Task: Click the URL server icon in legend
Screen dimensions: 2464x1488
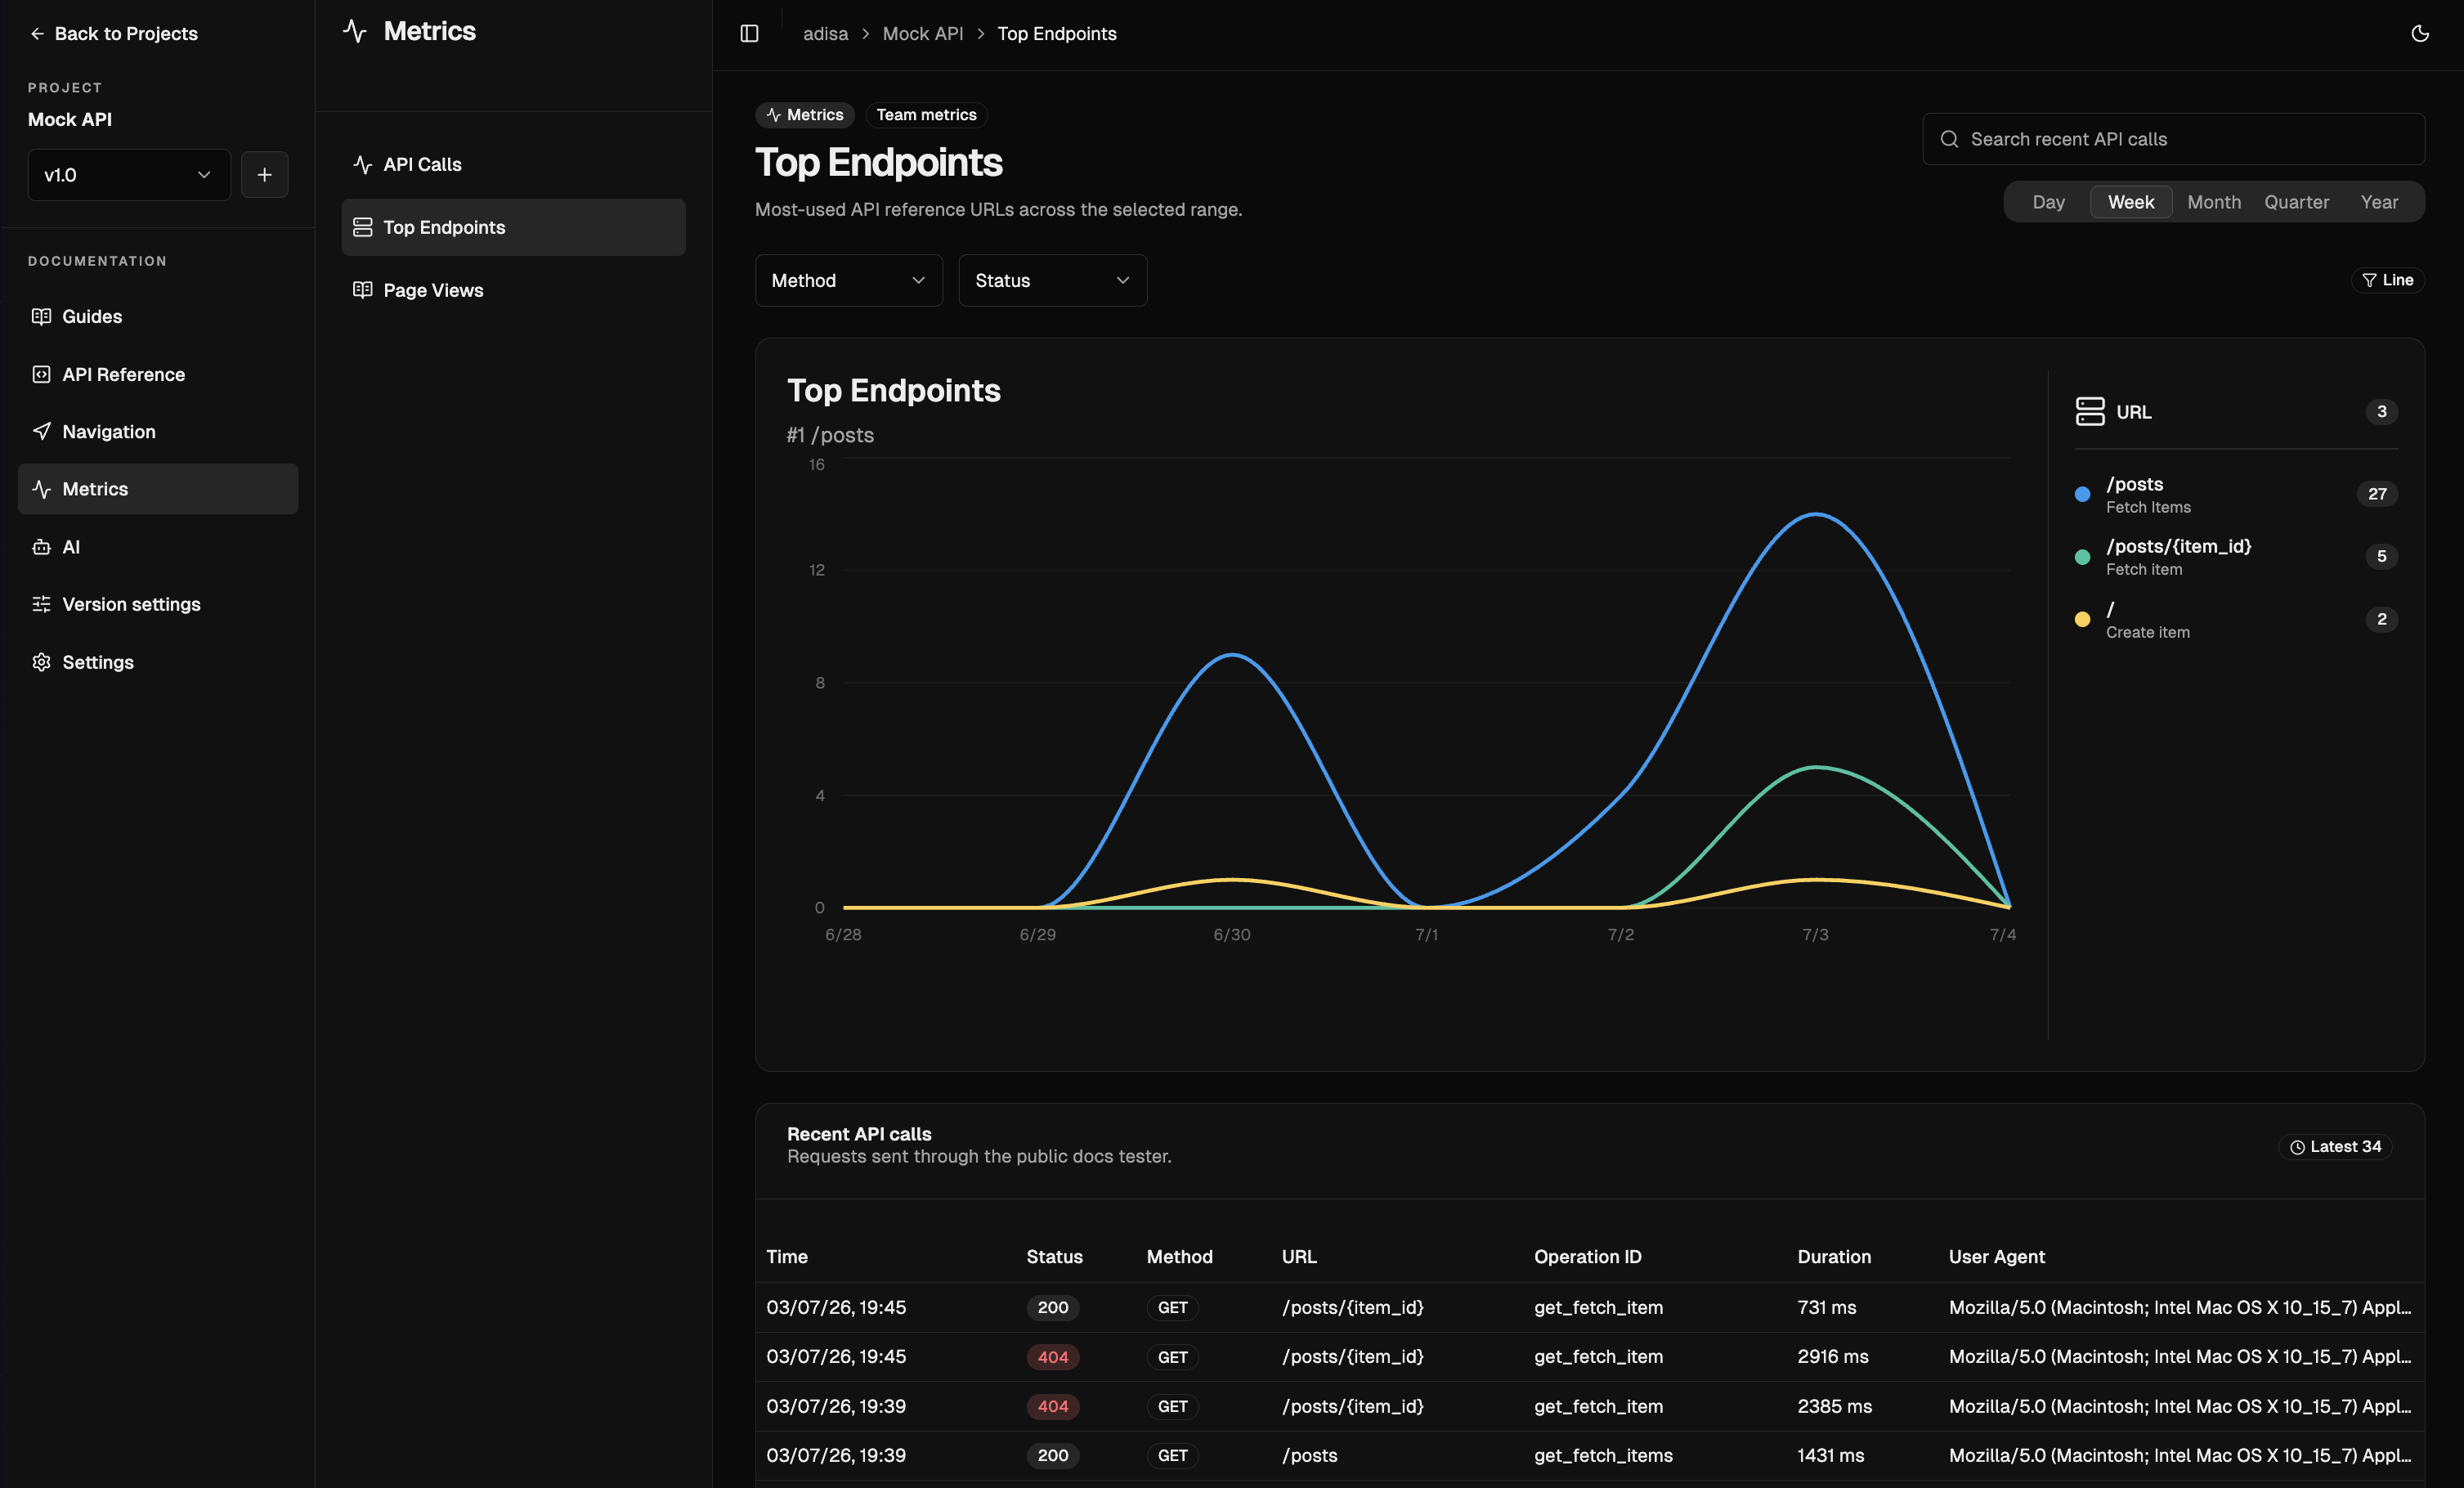Action: [2090, 412]
